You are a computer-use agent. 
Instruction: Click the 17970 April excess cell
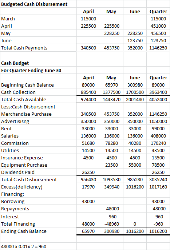coord(88,187)
